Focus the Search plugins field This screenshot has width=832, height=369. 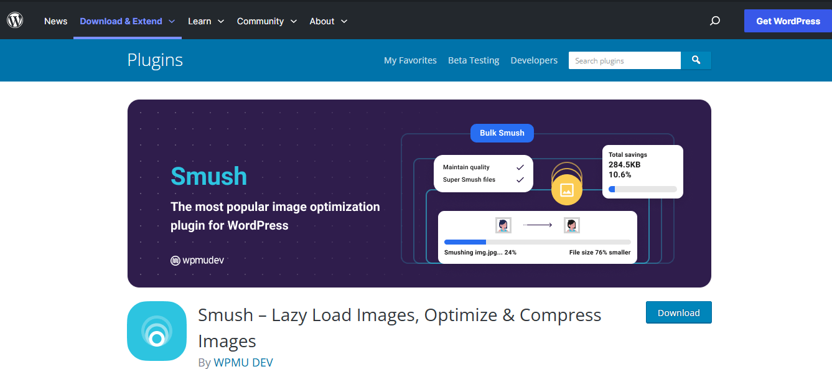click(624, 60)
